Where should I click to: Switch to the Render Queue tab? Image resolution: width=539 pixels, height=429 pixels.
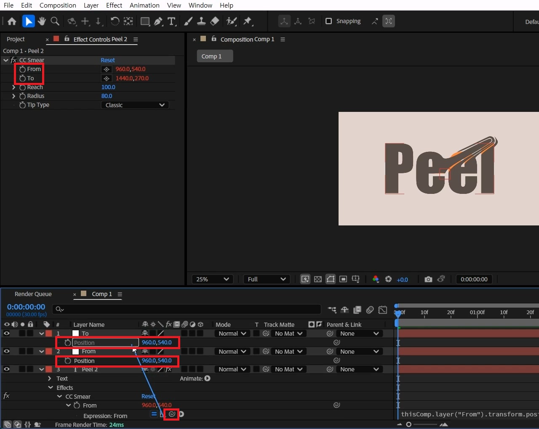(x=33, y=294)
